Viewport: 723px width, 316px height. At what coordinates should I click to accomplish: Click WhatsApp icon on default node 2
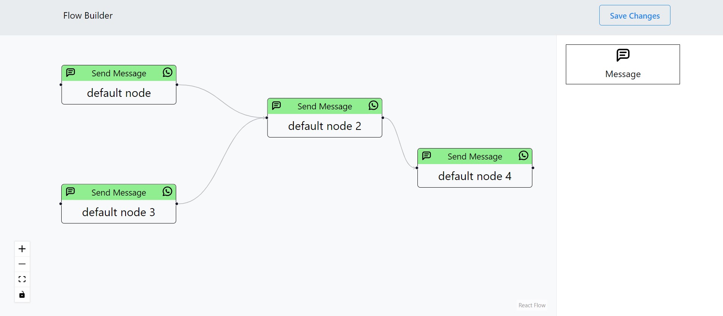coord(373,106)
